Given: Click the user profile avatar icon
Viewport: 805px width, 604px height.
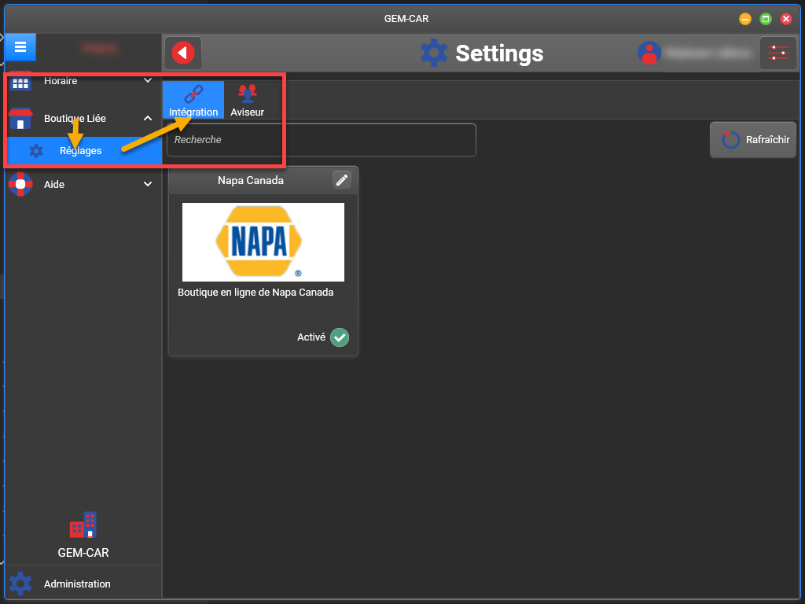Looking at the screenshot, I should tap(649, 53).
